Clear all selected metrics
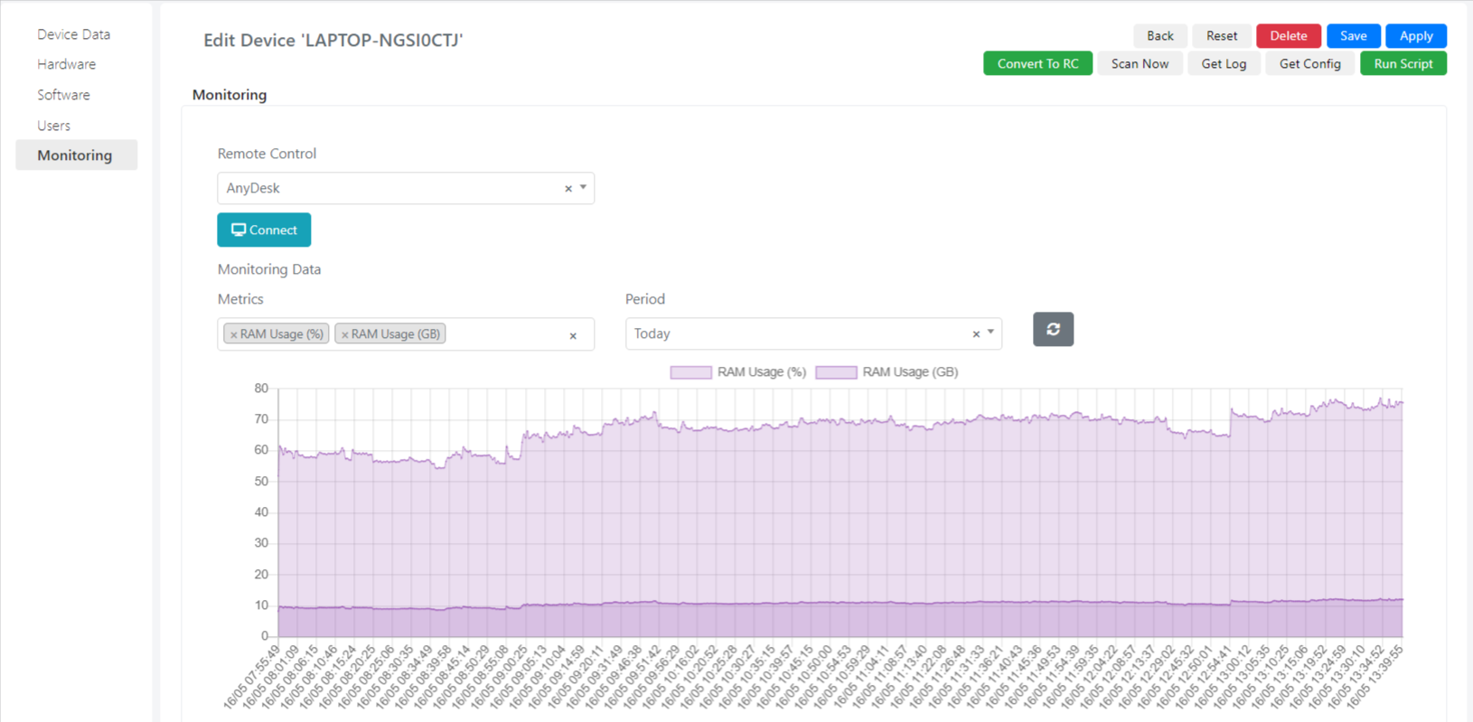The image size is (1473, 722). [573, 335]
